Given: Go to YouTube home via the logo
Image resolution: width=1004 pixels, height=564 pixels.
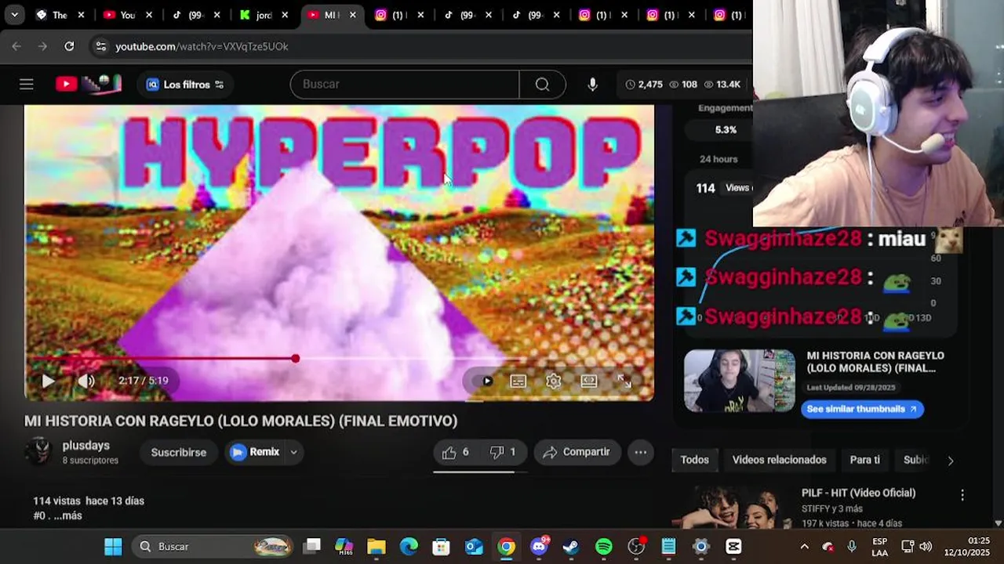Looking at the screenshot, I should 88,85.
